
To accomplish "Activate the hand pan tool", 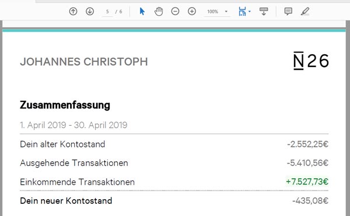I will click(x=159, y=12).
